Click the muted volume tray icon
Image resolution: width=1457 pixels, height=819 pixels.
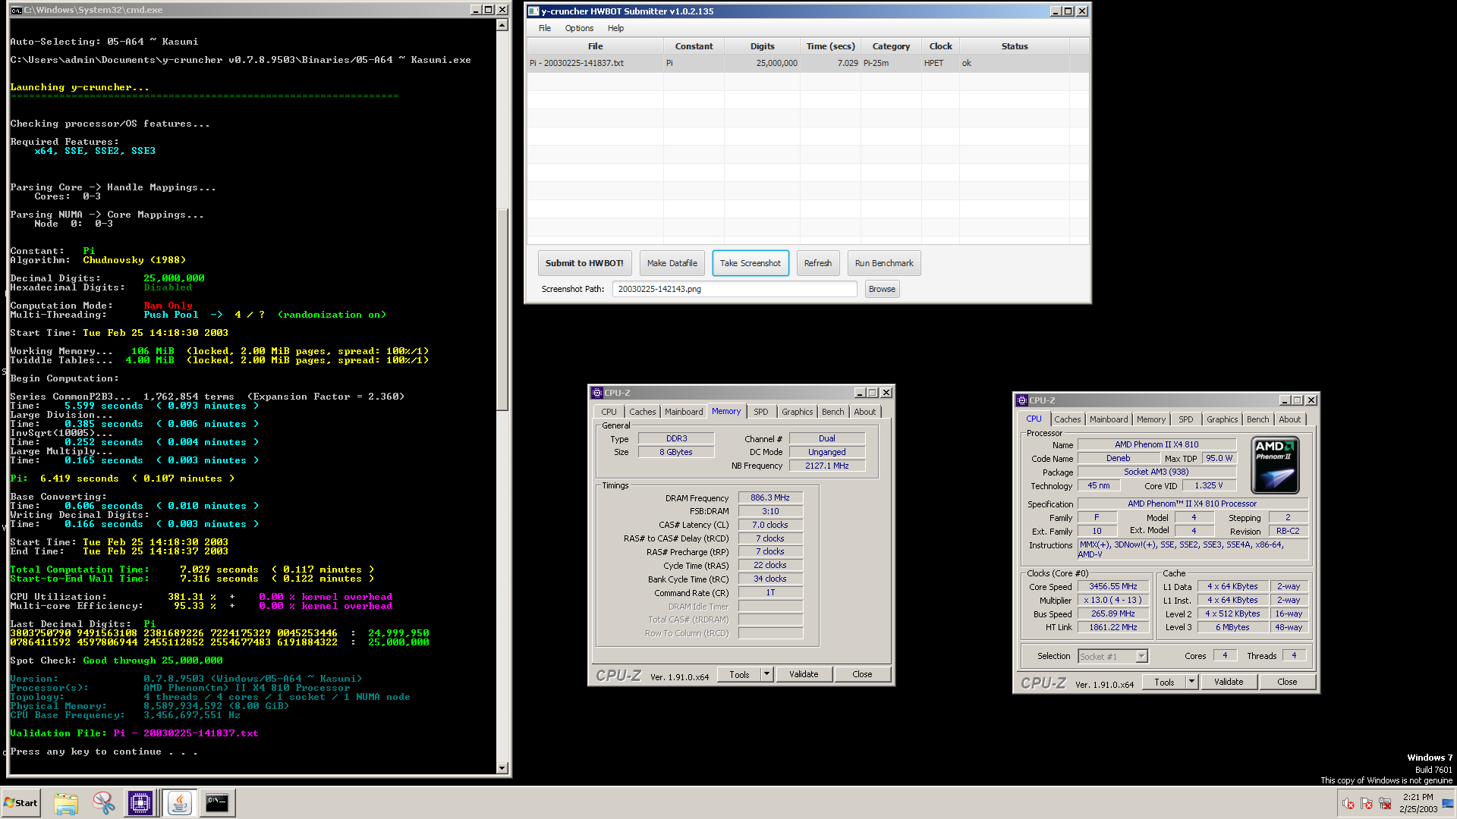(x=1348, y=804)
